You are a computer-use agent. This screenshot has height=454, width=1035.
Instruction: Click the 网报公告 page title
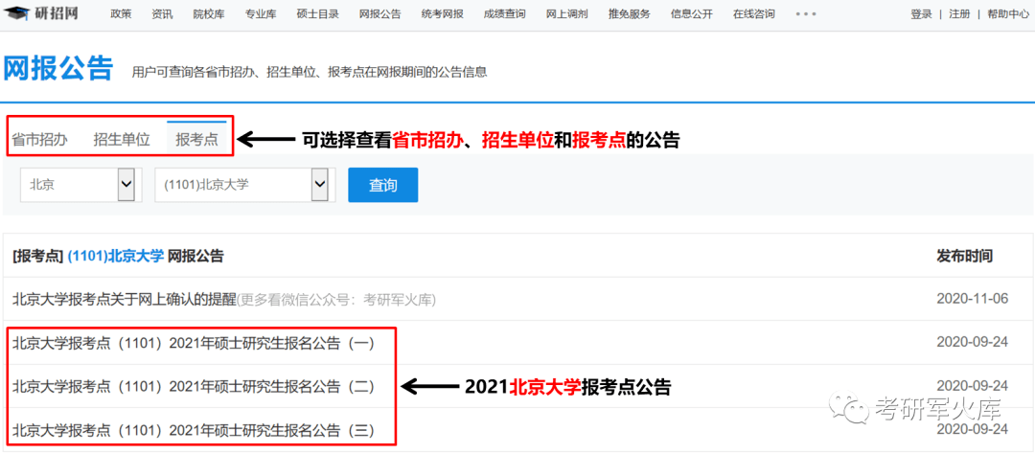pos(58,69)
